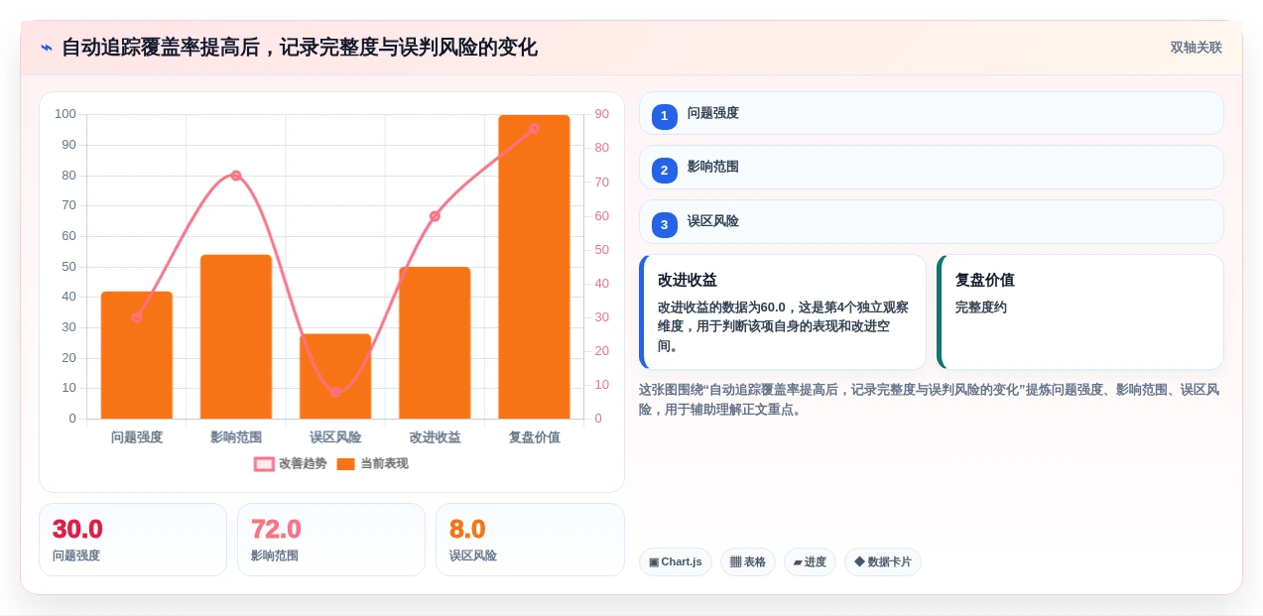Click the 完整度约 text in 复盘价值 card
Image resolution: width=1263 pixels, height=616 pixels.
981,308
